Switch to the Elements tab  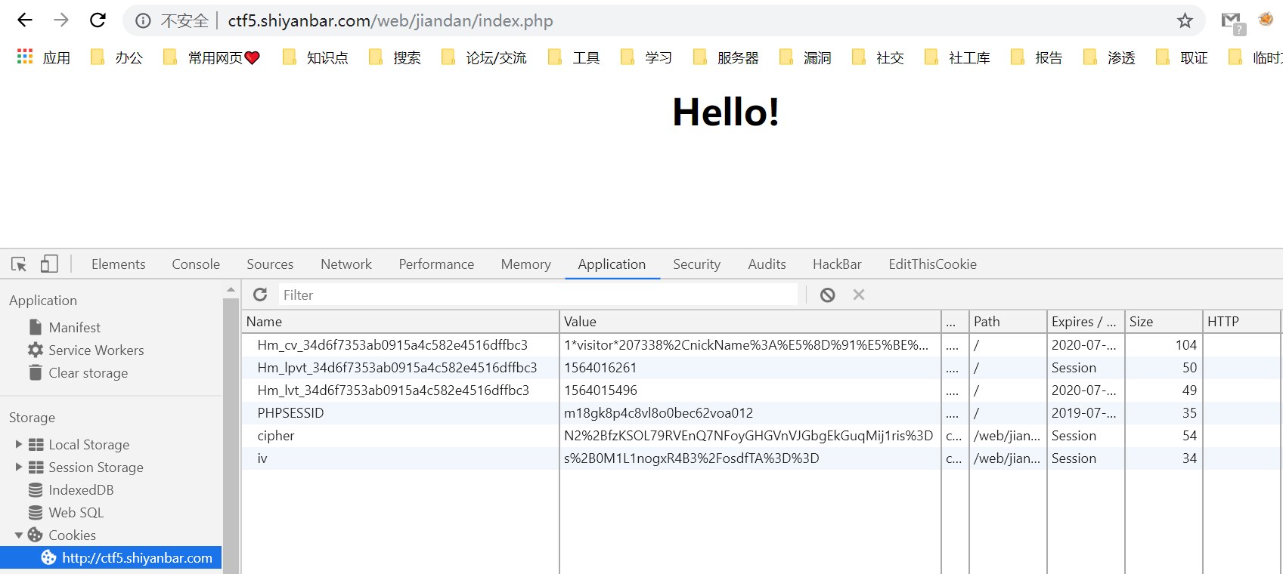[x=119, y=264]
